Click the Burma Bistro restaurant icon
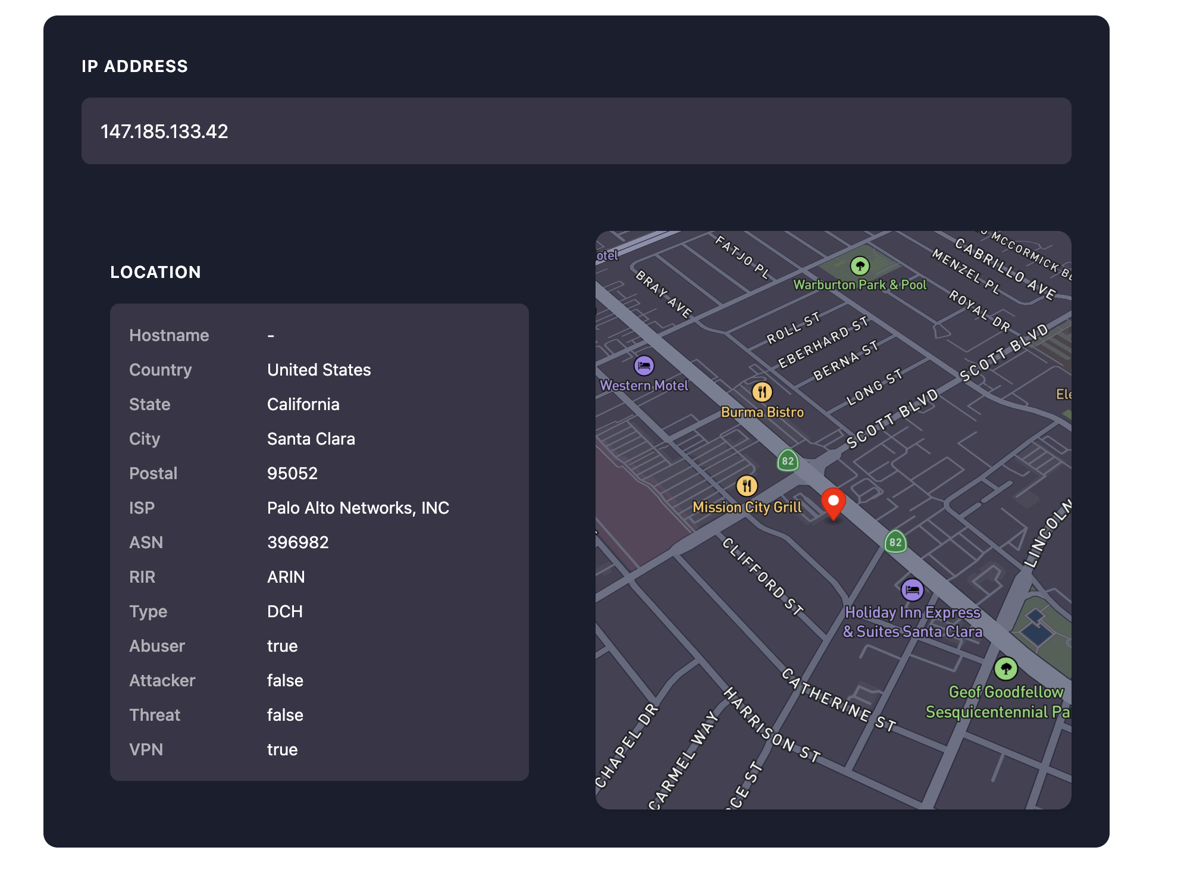Viewport: 1184px width, 869px height. pos(762,392)
